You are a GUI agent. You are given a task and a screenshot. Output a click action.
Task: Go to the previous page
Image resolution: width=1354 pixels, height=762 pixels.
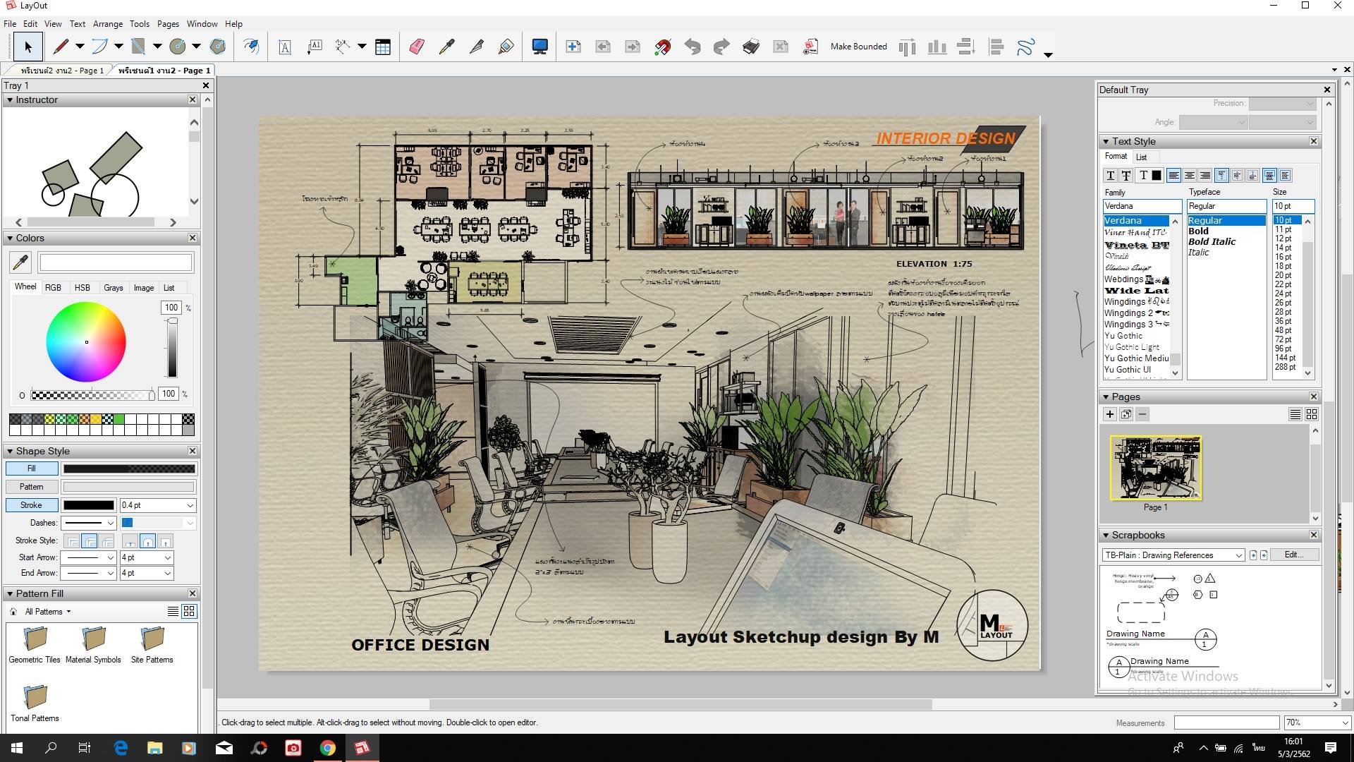(603, 47)
